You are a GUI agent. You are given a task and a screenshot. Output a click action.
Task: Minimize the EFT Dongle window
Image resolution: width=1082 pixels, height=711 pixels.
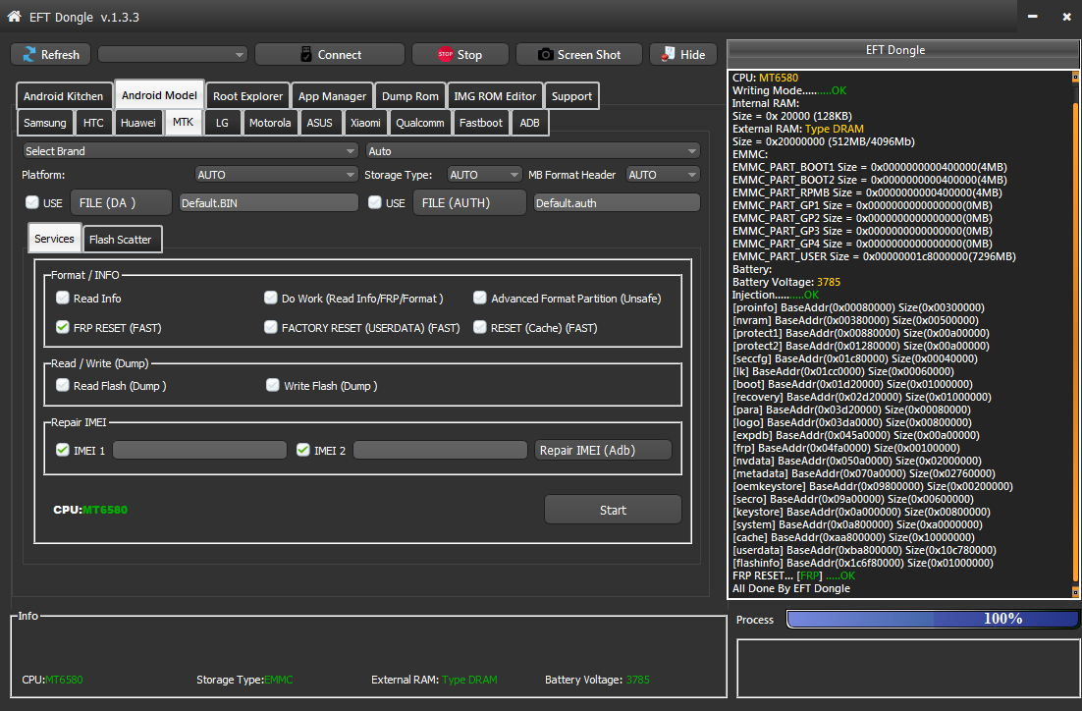click(1032, 17)
